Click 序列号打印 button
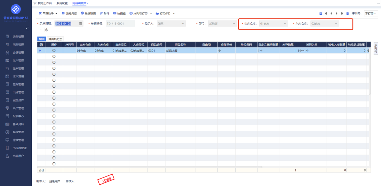The height and width of the screenshot is (186, 381). point(139,13)
